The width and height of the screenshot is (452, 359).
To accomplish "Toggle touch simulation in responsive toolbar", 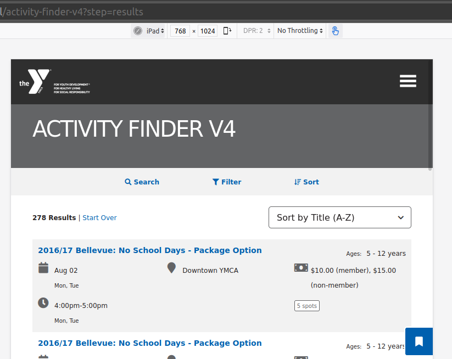I will [335, 31].
